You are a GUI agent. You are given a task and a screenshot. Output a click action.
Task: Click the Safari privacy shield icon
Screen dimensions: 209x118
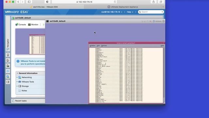pos(47,2)
